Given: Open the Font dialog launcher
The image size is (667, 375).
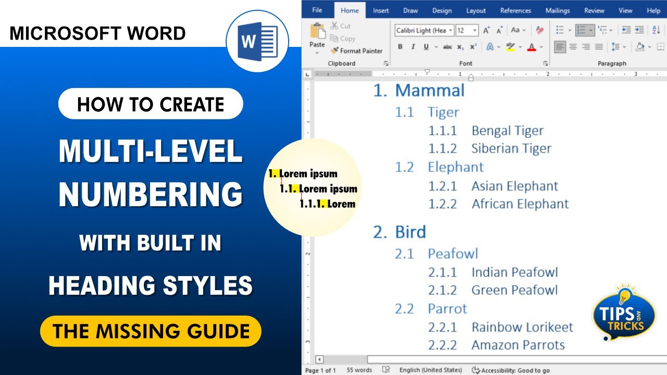Looking at the screenshot, I should tap(546, 64).
